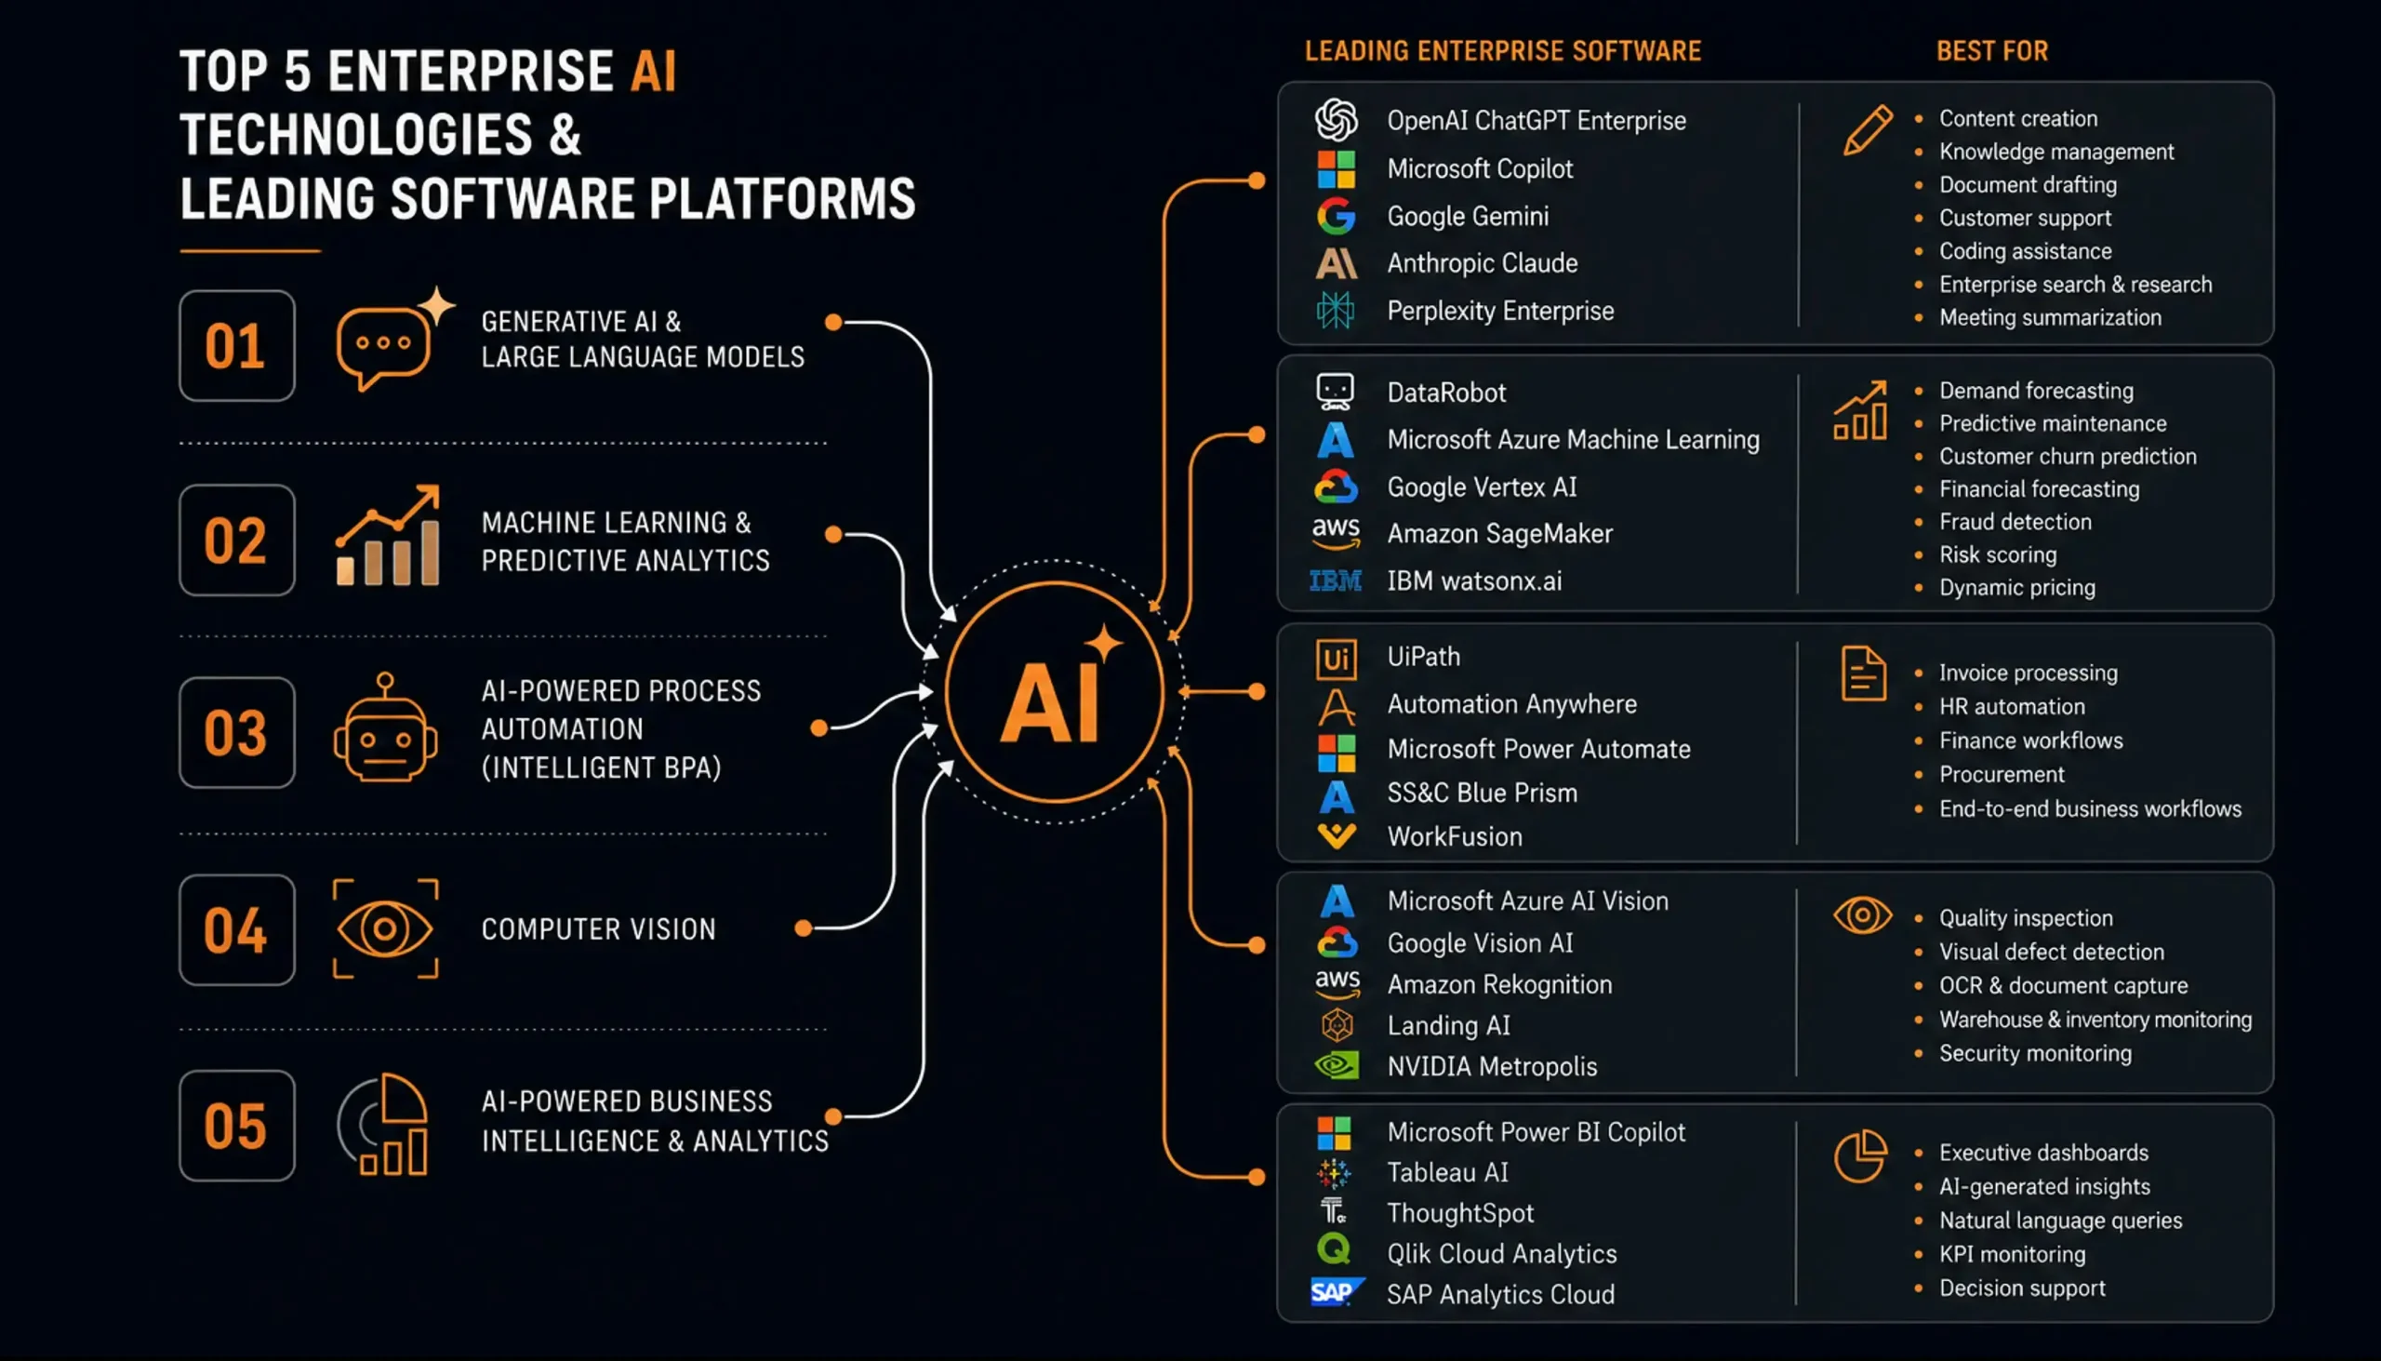Click the 01 number box
Image resolution: width=2381 pixels, height=1361 pixels.
tap(236, 346)
